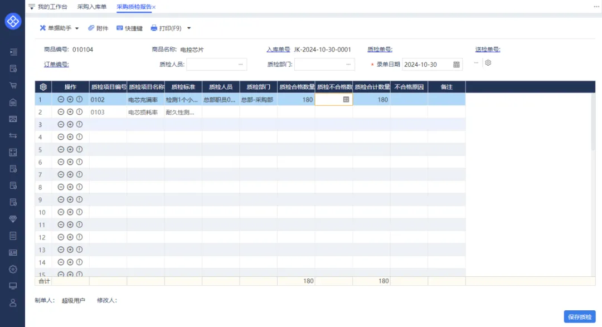Expand the dropdown arrow next to 打印(F9)
This screenshot has height=327, width=602.
189,28
